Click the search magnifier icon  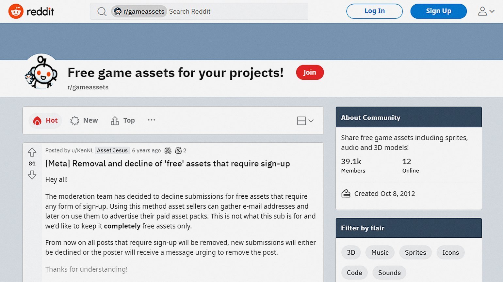point(102,12)
